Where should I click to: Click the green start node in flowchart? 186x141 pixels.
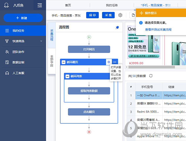89,37
